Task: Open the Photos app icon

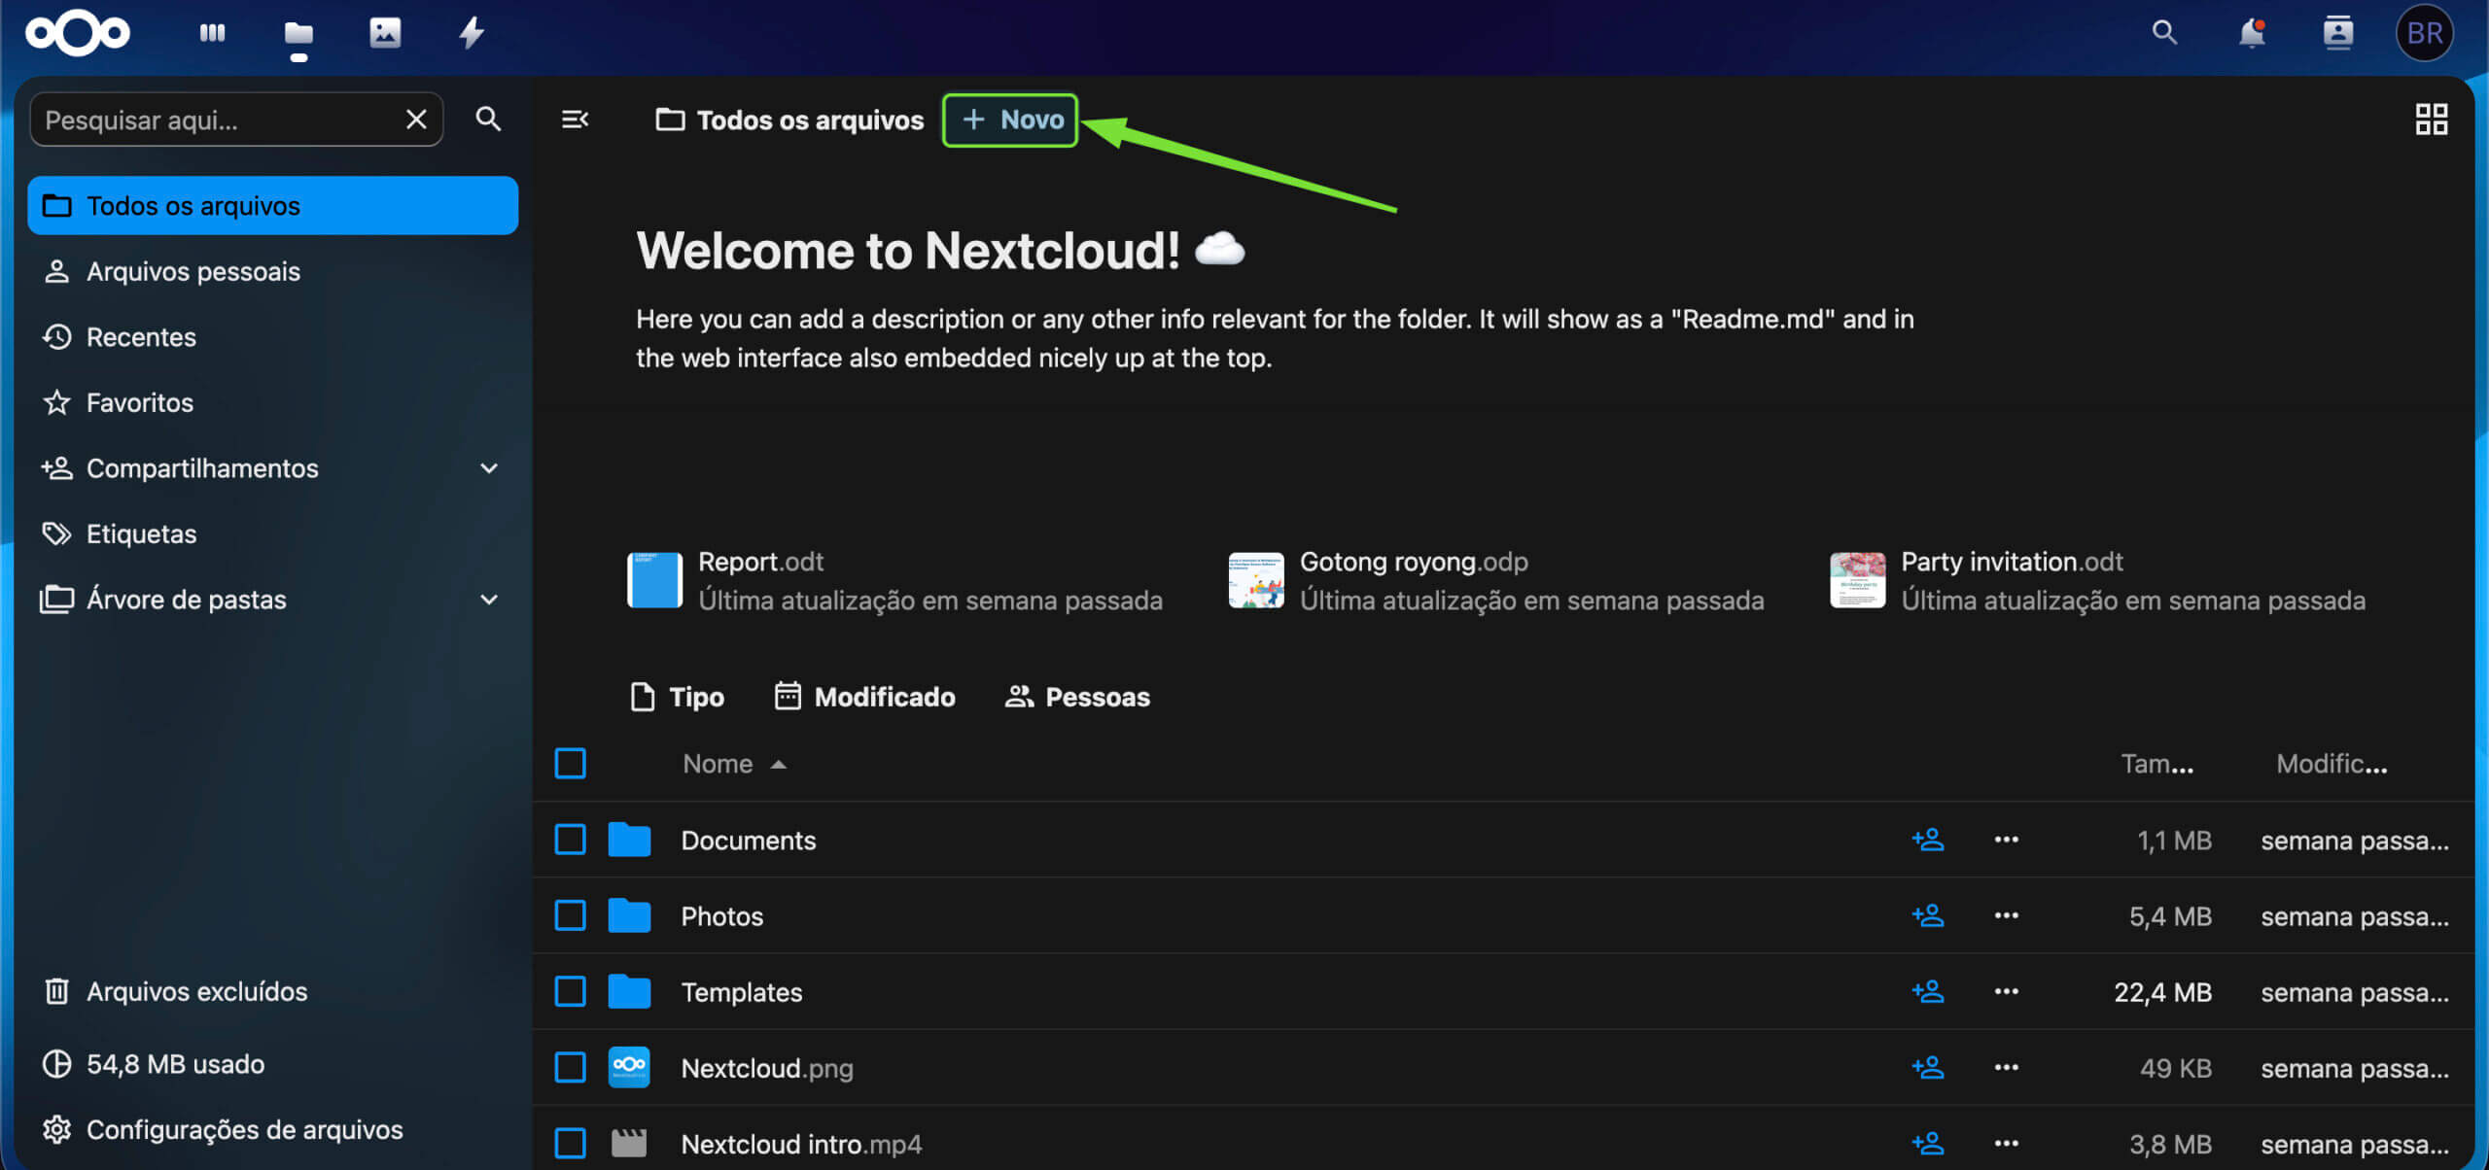Action: [385, 33]
